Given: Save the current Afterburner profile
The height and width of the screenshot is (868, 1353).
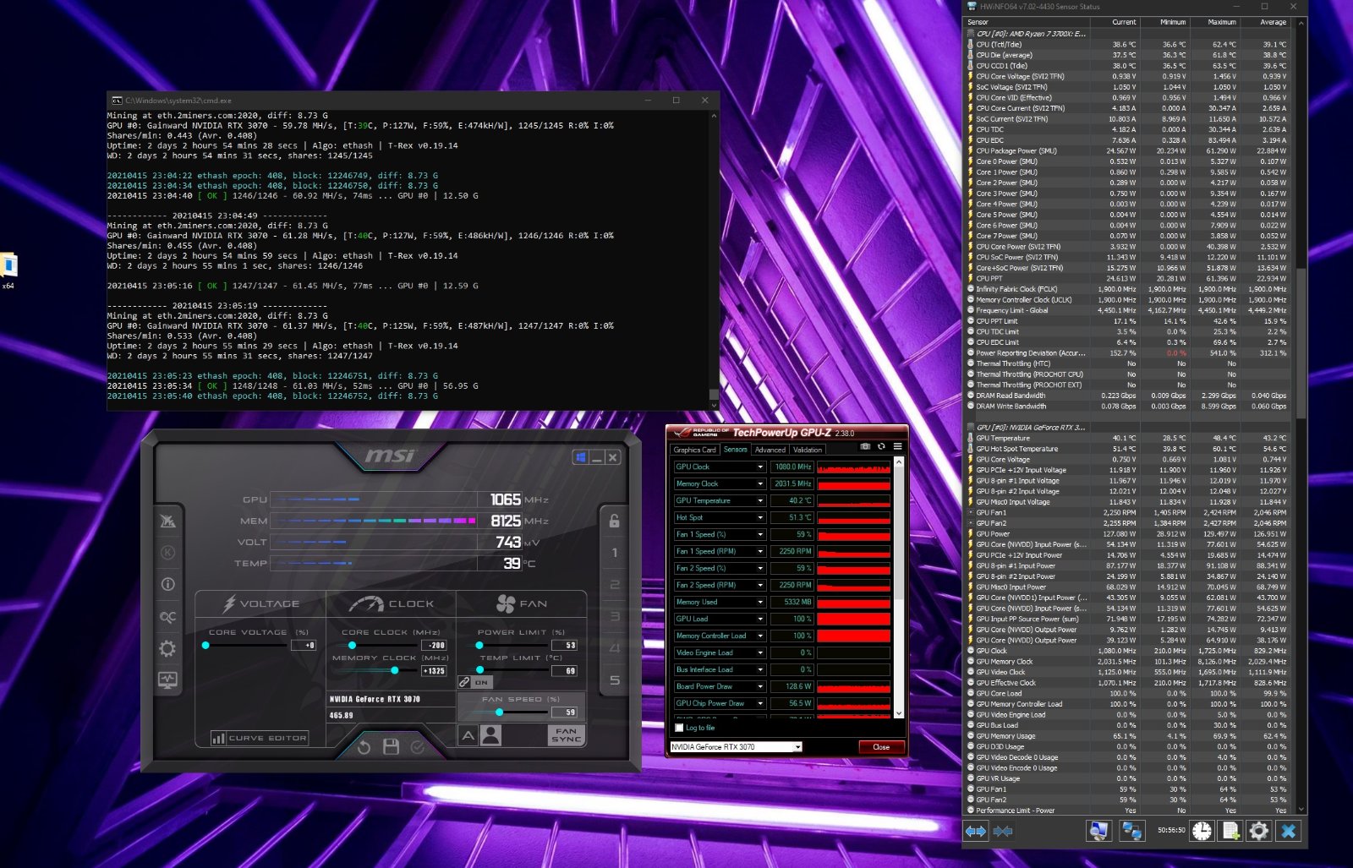Looking at the screenshot, I should [391, 747].
